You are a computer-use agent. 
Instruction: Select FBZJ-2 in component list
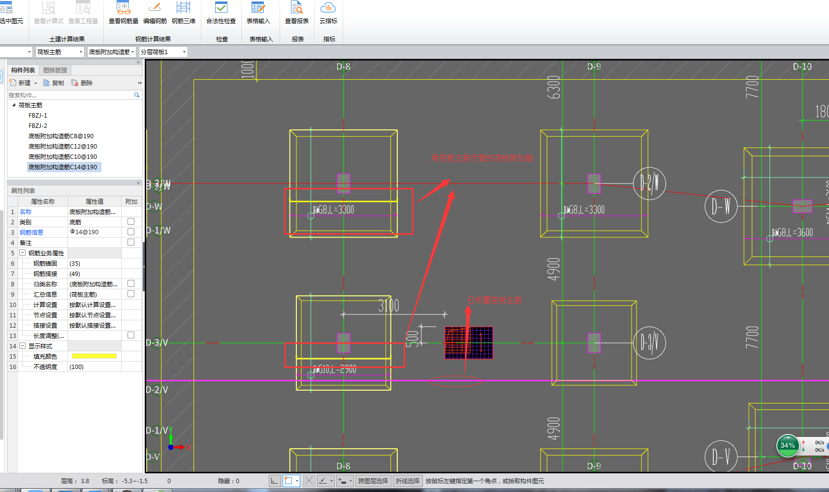38,125
